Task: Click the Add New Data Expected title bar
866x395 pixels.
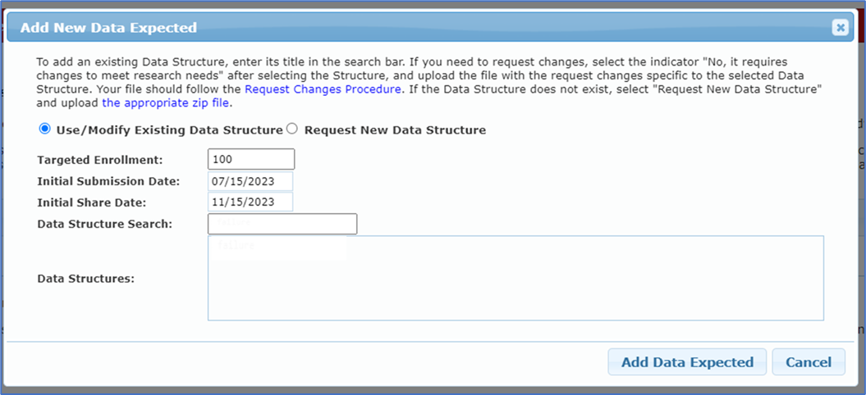Action: coord(410,28)
